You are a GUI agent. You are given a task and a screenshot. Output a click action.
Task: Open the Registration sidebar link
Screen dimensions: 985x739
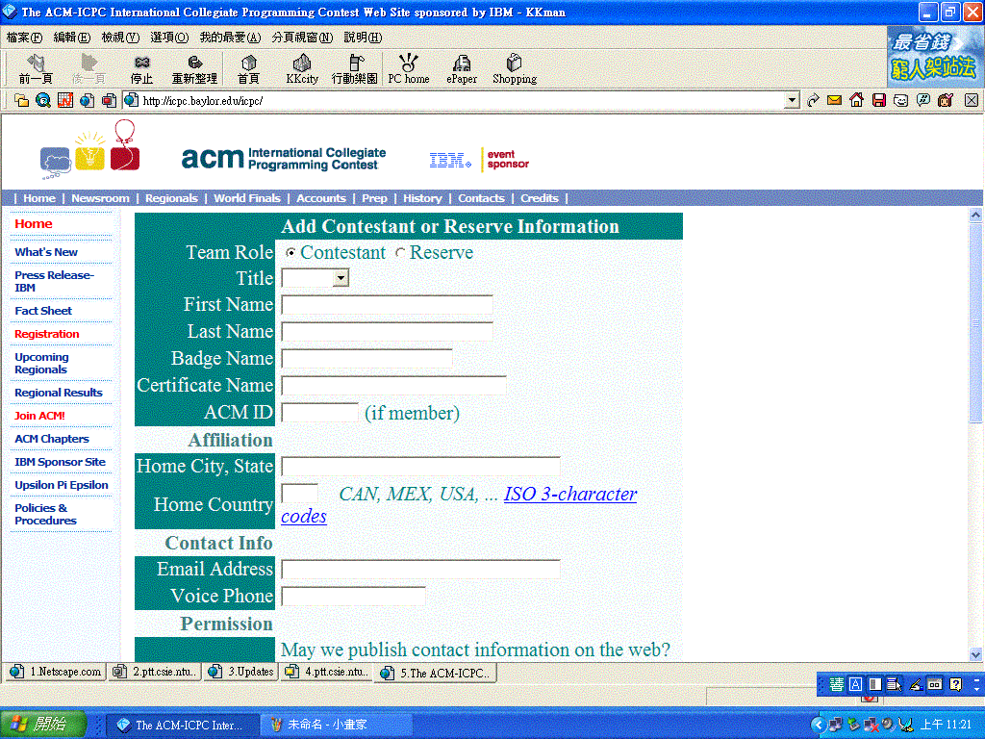pyautogui.click(x=47, y=334)
